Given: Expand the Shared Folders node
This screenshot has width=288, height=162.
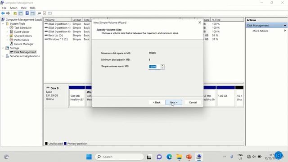Looking at the screenshot, I should [7, 36].
